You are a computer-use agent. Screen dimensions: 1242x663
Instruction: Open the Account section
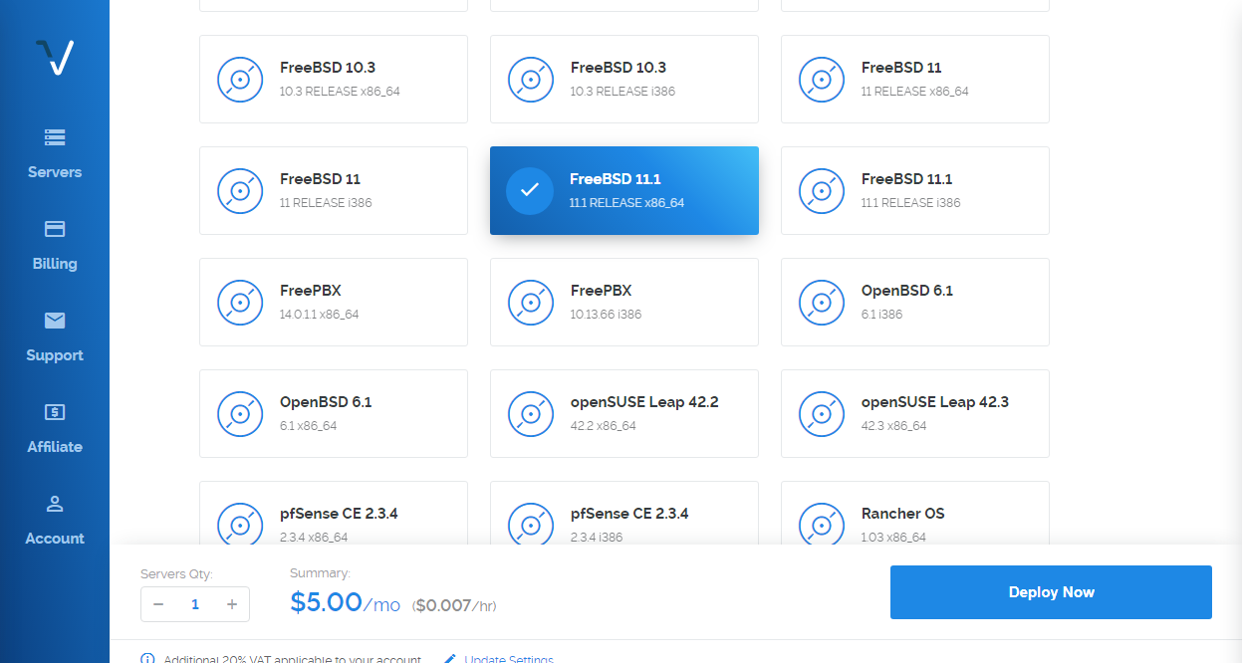click(55, 521)
